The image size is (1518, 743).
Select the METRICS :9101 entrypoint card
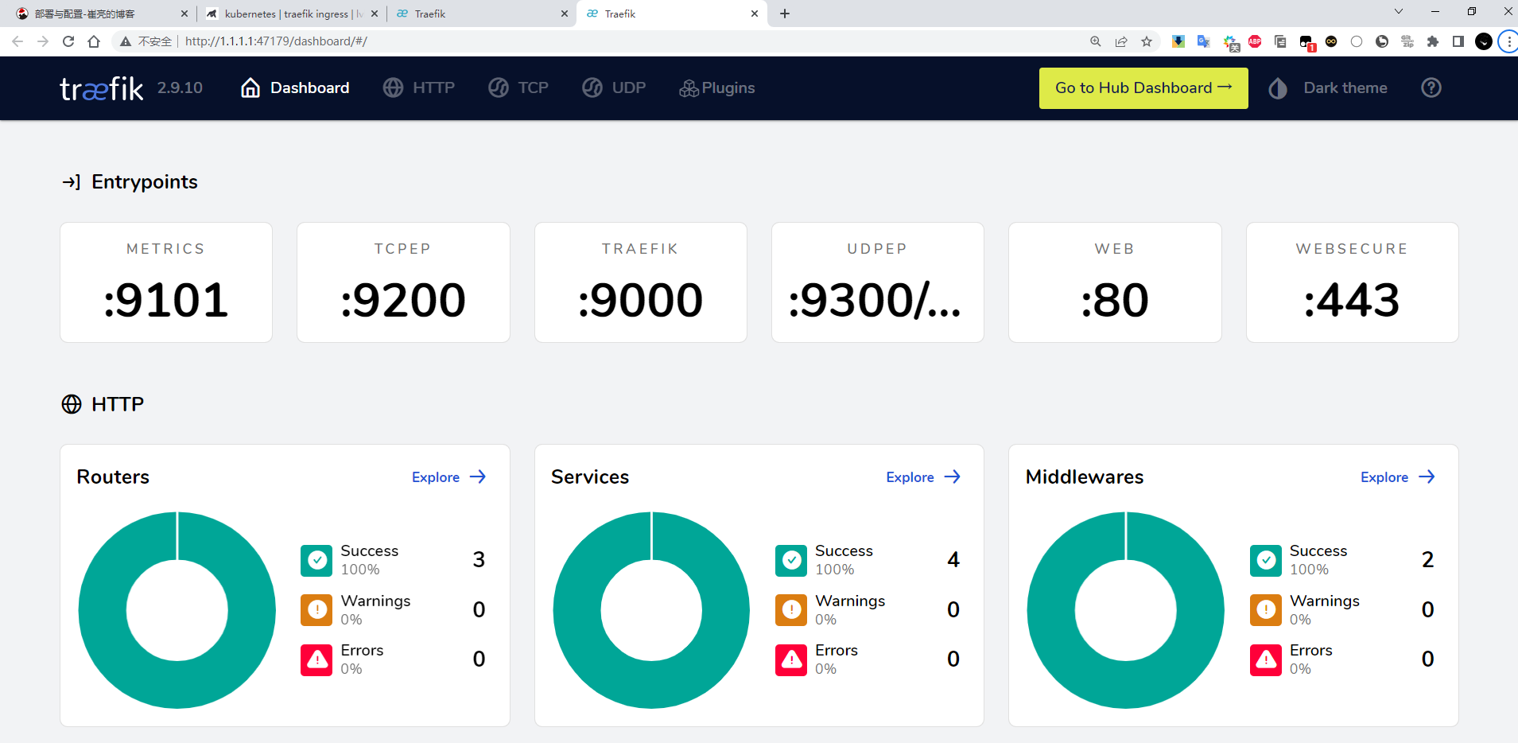click(x=166, y=282)
